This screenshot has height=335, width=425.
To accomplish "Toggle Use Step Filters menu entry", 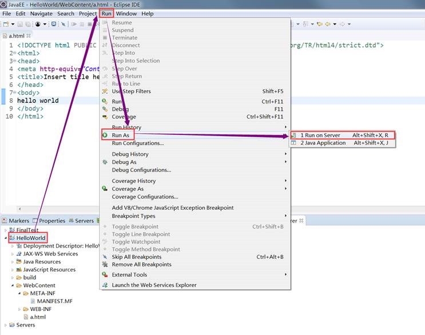I will 195,91.
